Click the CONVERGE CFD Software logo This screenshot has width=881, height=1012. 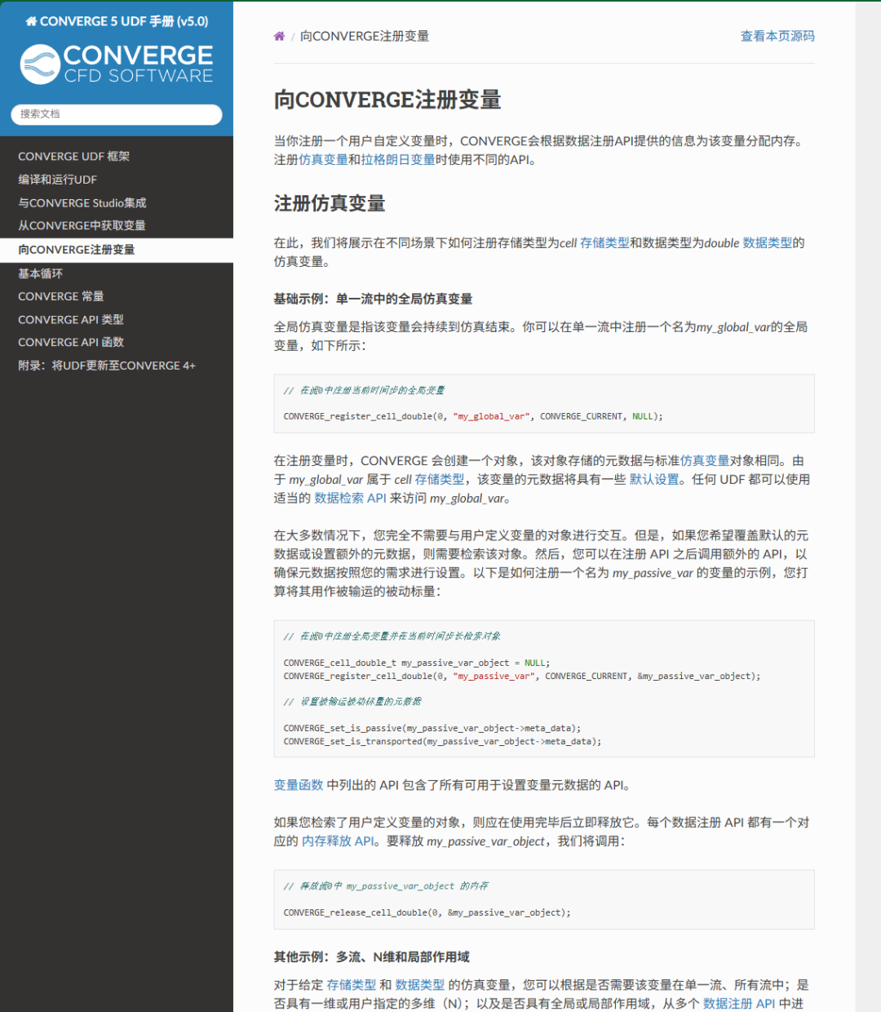point(117,64)
